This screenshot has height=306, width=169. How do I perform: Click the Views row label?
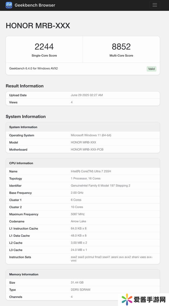(x=13, y=102)
